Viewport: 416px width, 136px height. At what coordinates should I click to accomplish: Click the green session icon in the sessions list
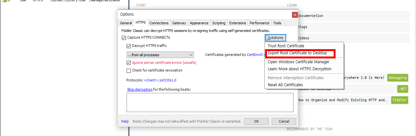coord(5,1)
